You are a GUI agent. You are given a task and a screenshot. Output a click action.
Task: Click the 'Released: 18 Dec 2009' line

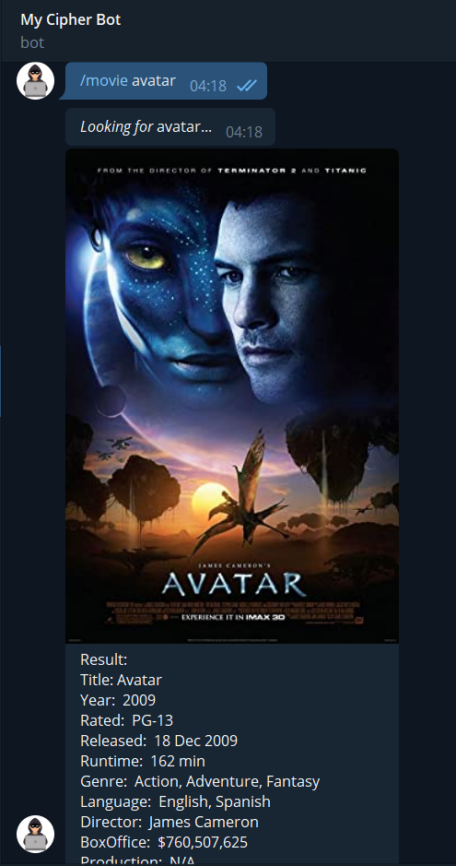158,741
